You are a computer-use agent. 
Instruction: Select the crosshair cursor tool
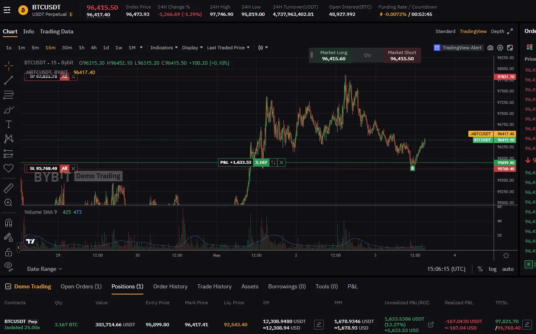[9, 65]
